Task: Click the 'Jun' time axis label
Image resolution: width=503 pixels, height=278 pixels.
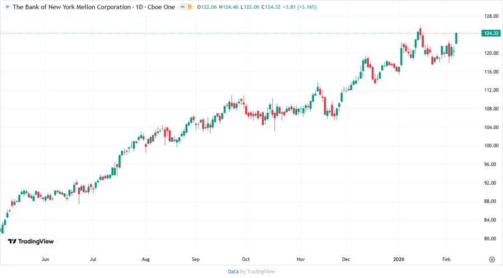Action: pos(45,259)
